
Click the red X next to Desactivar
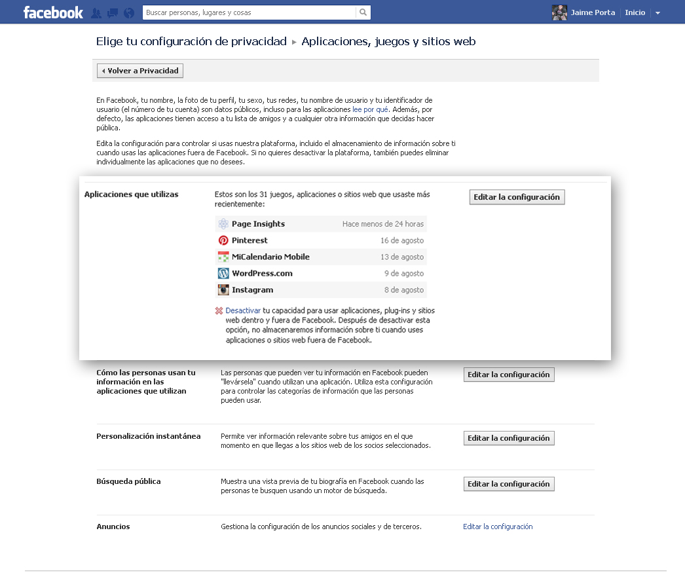click(219, 310)
